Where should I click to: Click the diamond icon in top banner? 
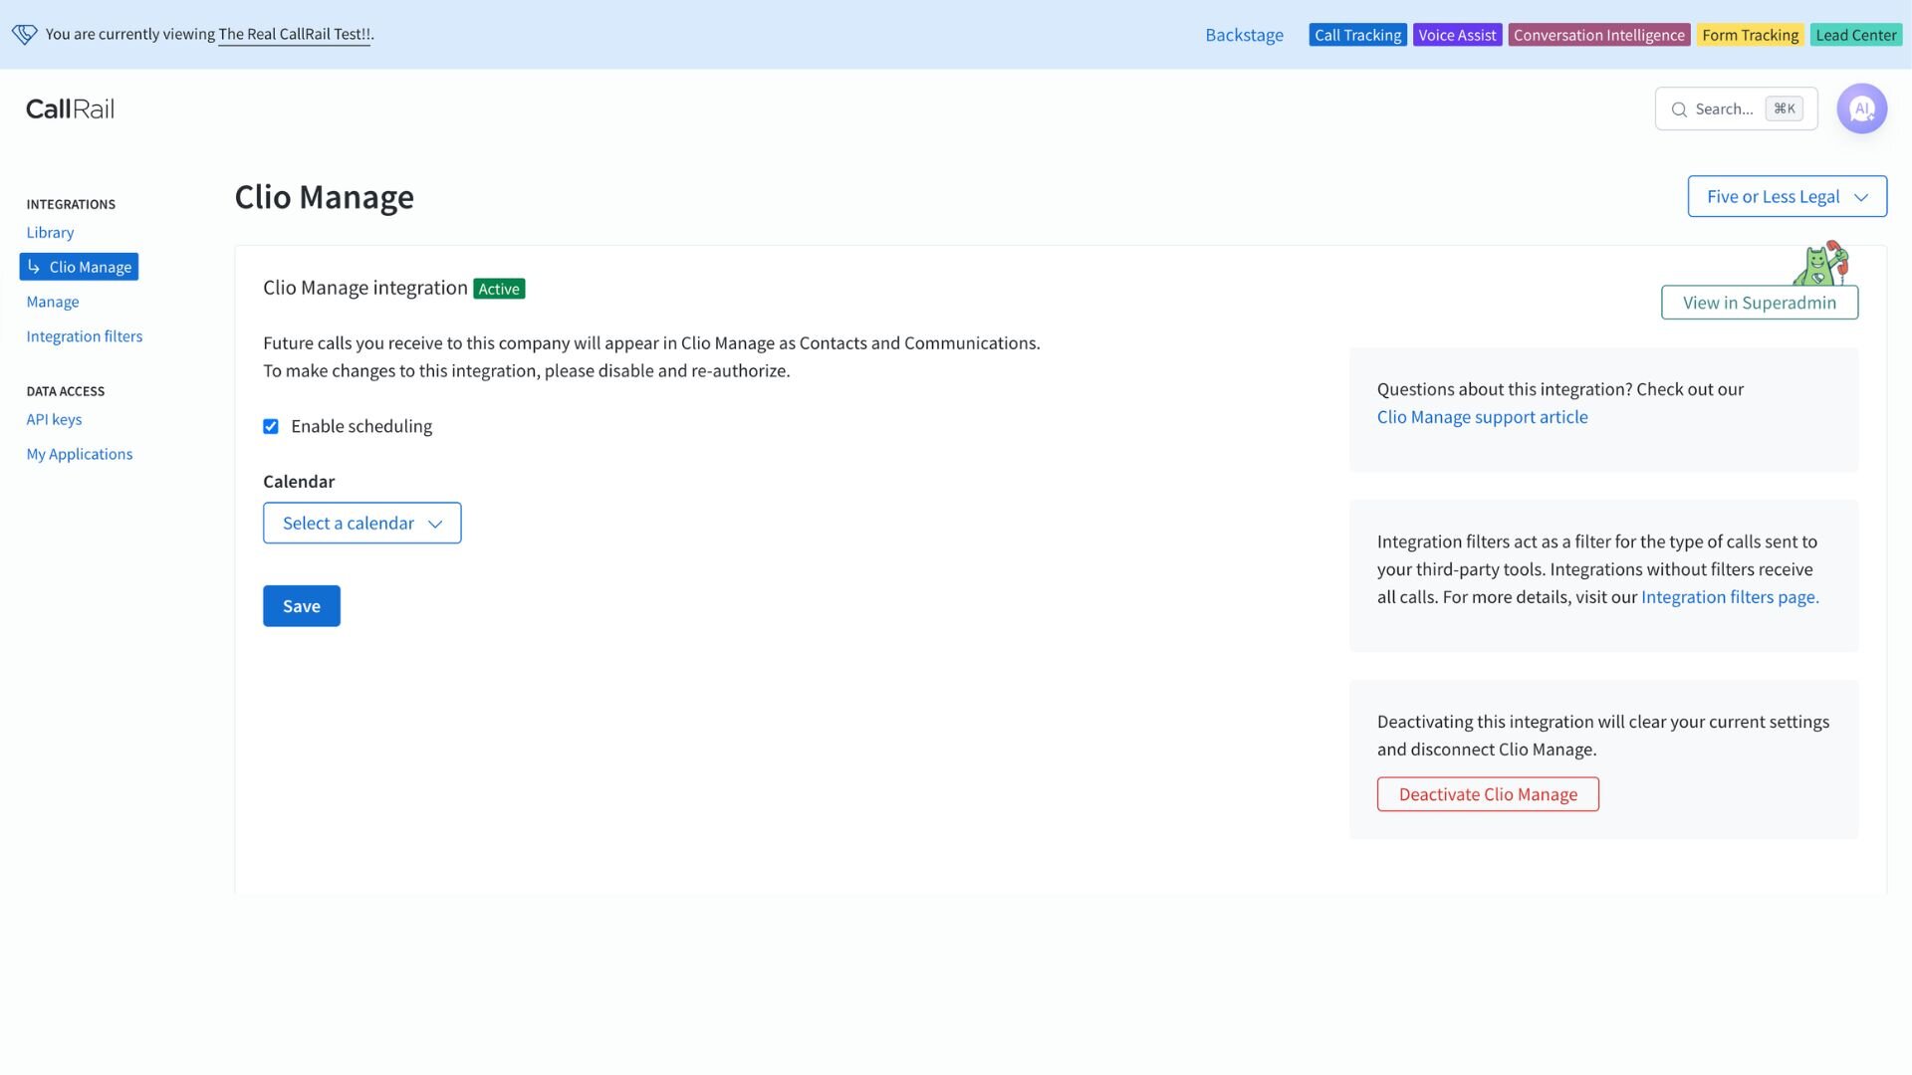click(25, 34)
